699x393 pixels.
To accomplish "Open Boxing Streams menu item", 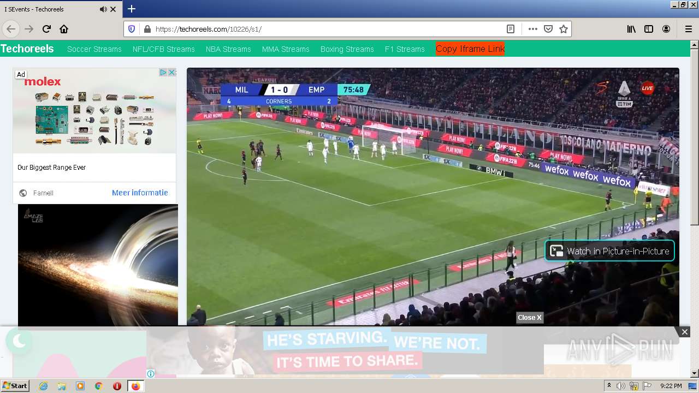I will [x=347, y=49].
